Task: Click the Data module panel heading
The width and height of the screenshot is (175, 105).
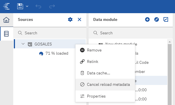Action: (105, 19)
